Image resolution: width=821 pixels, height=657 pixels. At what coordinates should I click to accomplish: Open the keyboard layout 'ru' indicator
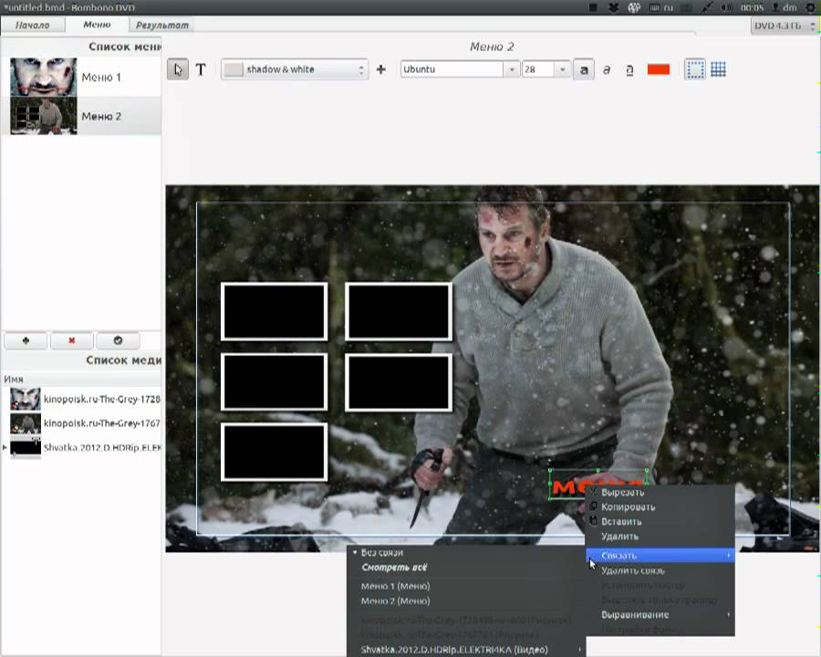coord(661,7)
